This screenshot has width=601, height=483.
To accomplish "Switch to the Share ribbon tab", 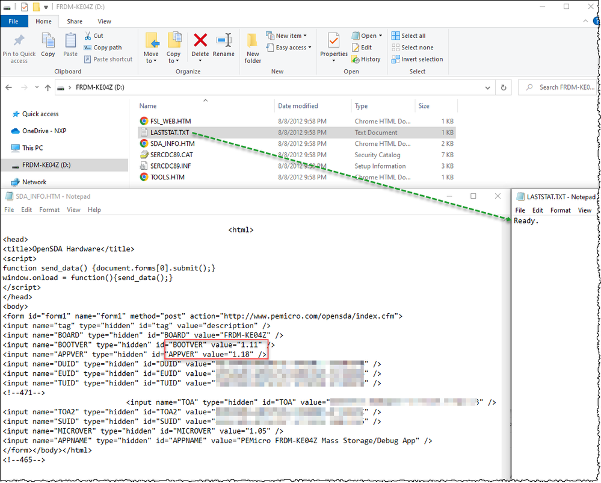I will click(75, 22).
